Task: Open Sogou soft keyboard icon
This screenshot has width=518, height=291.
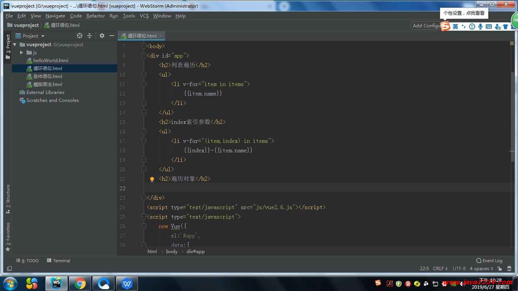Action: 489,27
